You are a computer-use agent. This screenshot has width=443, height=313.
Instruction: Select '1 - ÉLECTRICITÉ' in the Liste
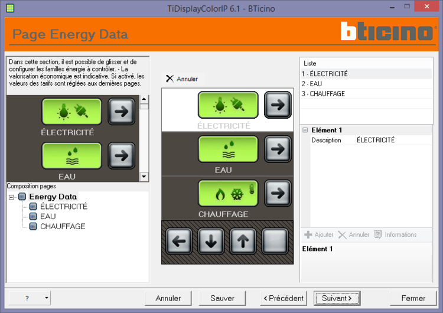pos(366,74)
